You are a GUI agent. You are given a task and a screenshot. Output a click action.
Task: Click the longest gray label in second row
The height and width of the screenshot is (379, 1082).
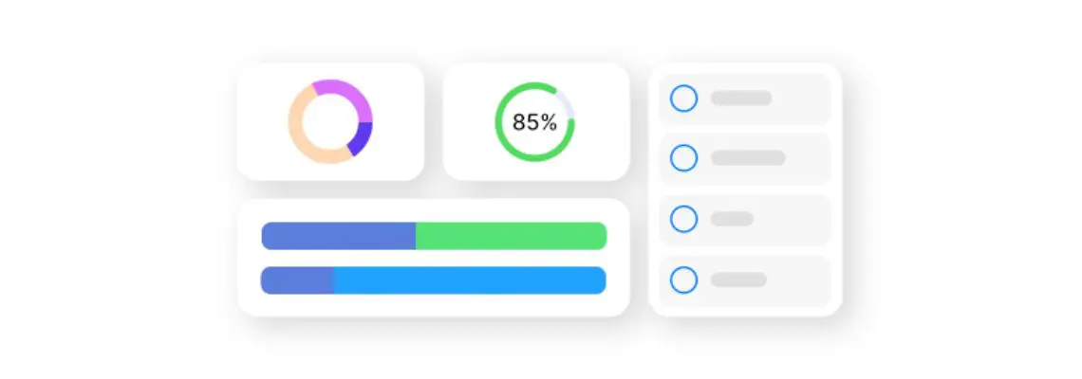click(x=748, y=158)
